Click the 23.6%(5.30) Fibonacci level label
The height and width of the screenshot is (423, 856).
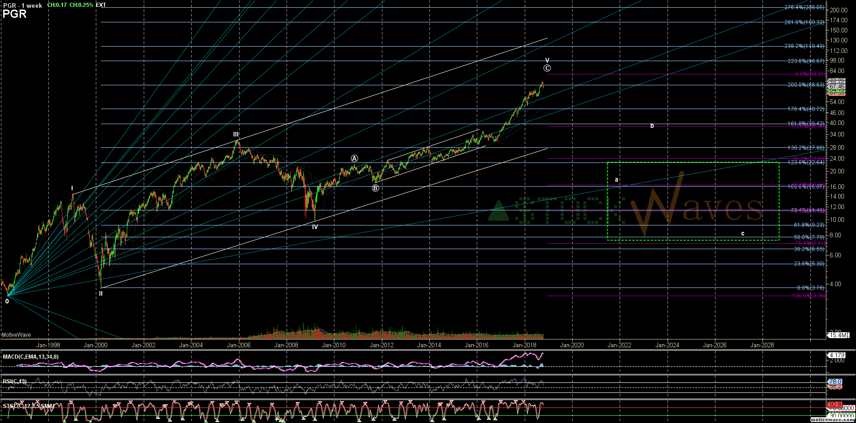pos(809,264)
